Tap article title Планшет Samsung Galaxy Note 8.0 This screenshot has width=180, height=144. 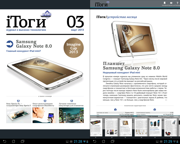point(131,66)
